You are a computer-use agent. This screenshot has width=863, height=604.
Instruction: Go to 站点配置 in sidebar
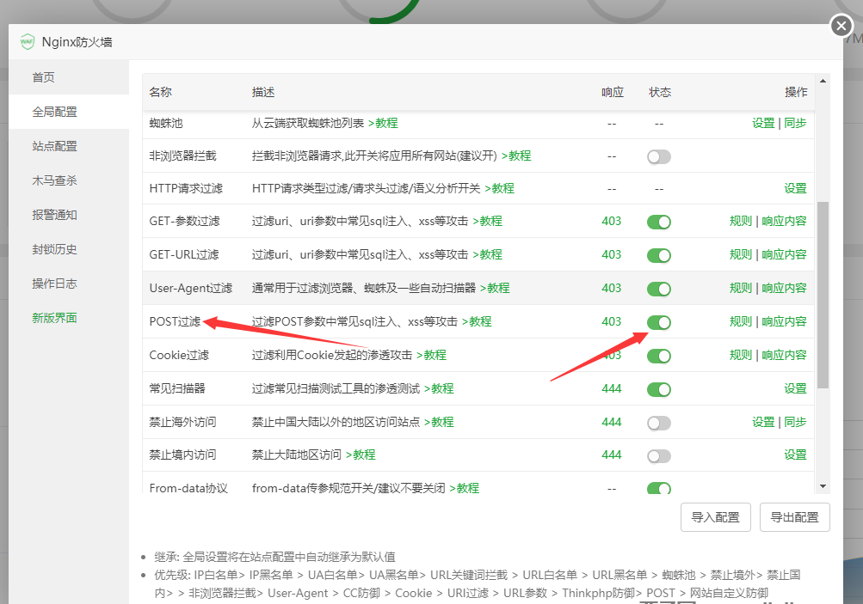pos(54,146)
